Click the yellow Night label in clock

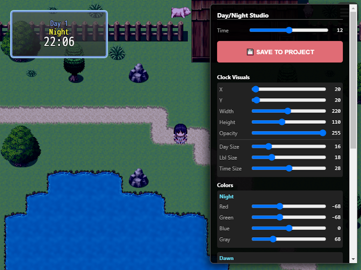[x=59, y=32]
